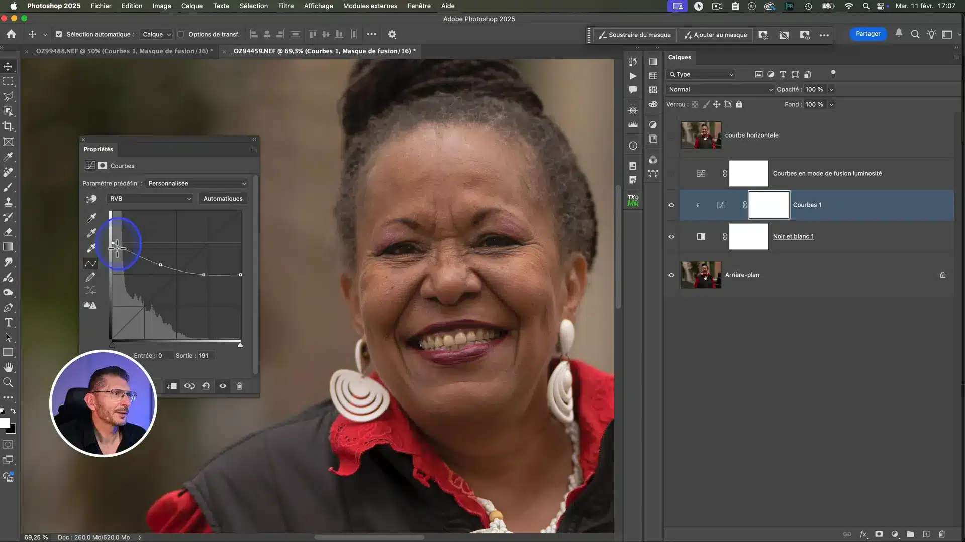The width and height of the screenshot is (965, 542).
Task: Select the Eyedropper tool in left toolbar
Action: click(8, 157)
